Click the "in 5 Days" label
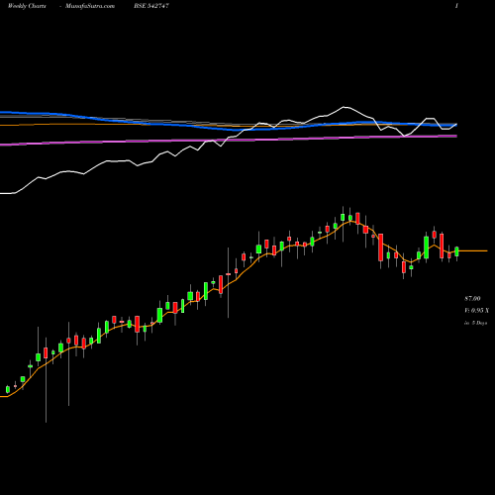 click(475, 323)
